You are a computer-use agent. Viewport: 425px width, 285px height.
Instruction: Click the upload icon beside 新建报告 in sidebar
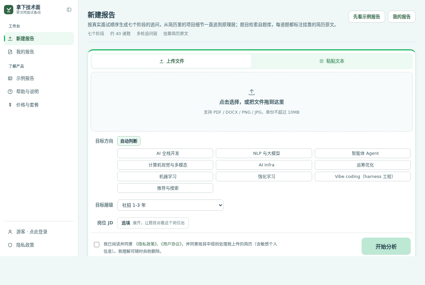coord(10,38)
